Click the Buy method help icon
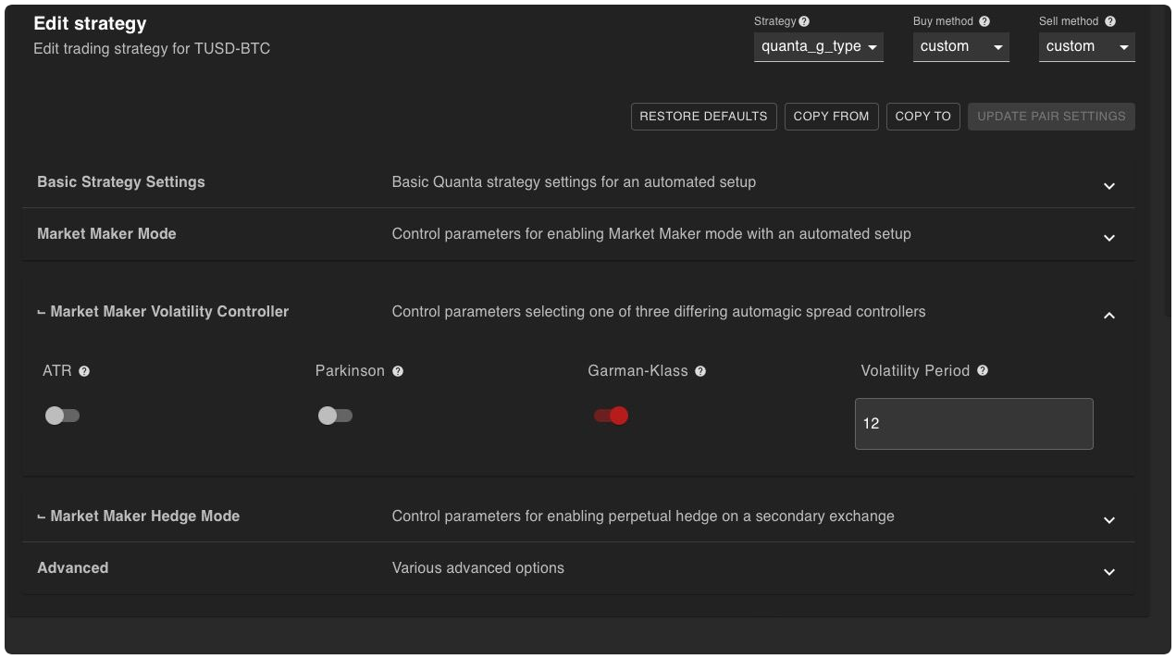 pyautogui.click(x=984, y=21)
